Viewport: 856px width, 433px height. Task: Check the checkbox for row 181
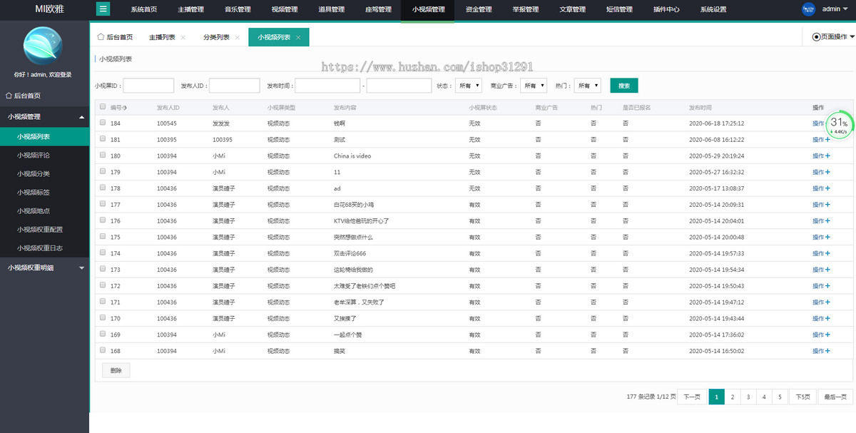(103, 139)
